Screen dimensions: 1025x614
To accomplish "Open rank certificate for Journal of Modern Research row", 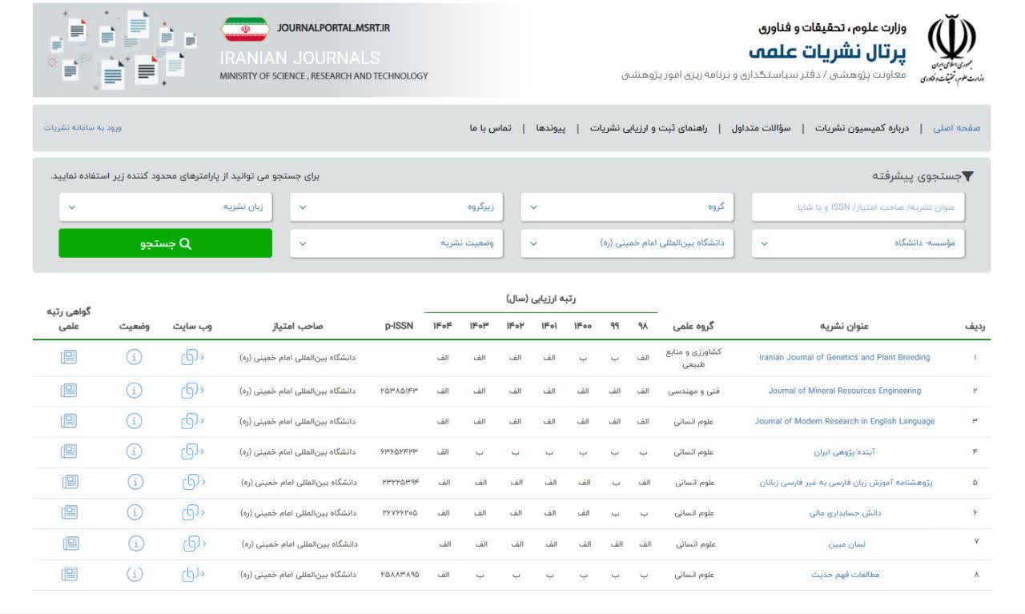I will coord(69,421).
